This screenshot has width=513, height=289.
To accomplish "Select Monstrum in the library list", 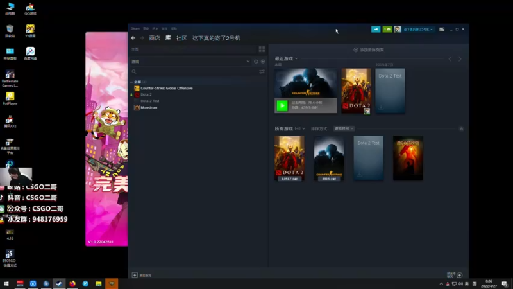I will 149,107.
